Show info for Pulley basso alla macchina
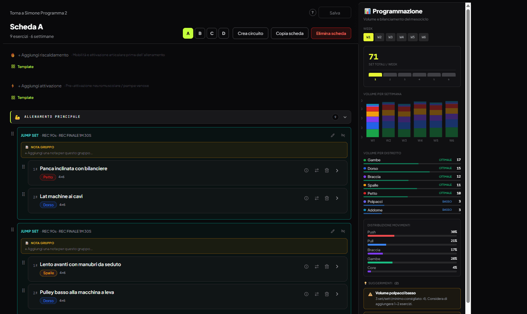Viewport: 527px width, 314px height. [x=306, y=294]
